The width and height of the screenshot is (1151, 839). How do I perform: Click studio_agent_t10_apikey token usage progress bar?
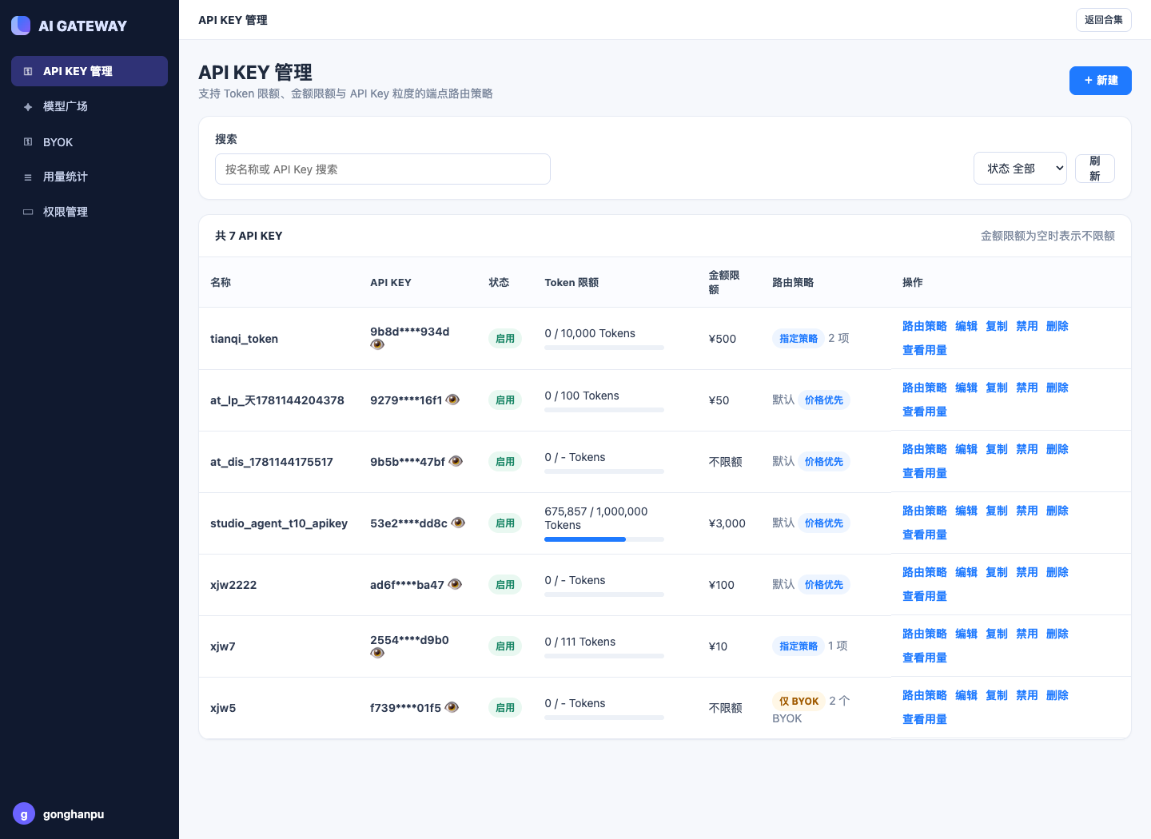click(x=604, y=539)
